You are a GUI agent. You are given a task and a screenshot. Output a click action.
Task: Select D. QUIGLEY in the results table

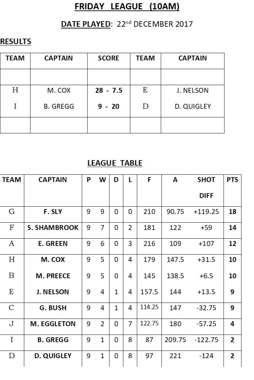(193, 107)
